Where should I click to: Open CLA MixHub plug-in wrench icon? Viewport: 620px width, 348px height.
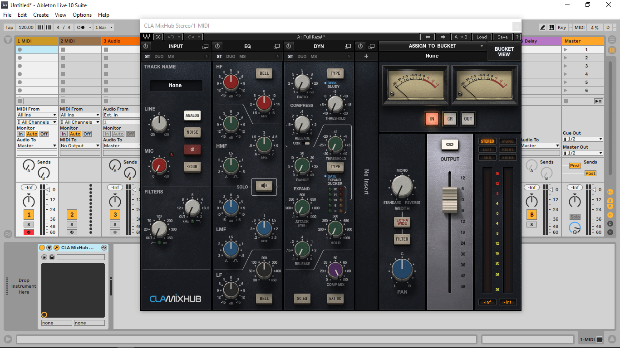pyautogui.click(x=56, y=248)
